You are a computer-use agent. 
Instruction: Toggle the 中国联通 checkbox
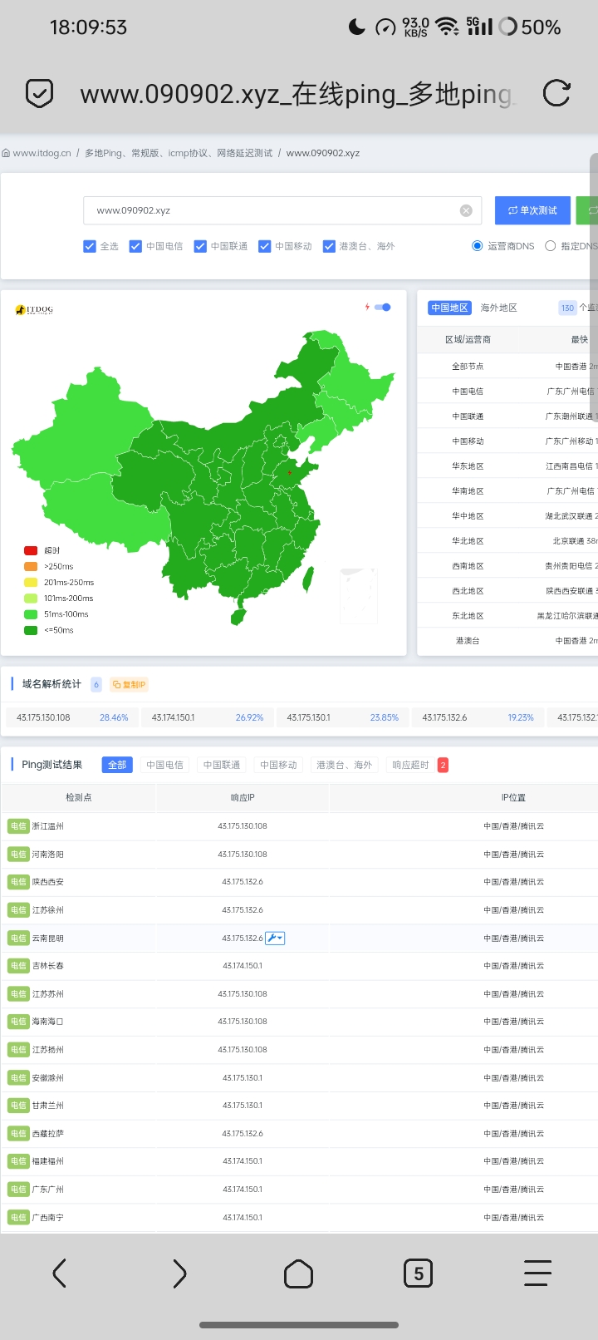point(200,246)
